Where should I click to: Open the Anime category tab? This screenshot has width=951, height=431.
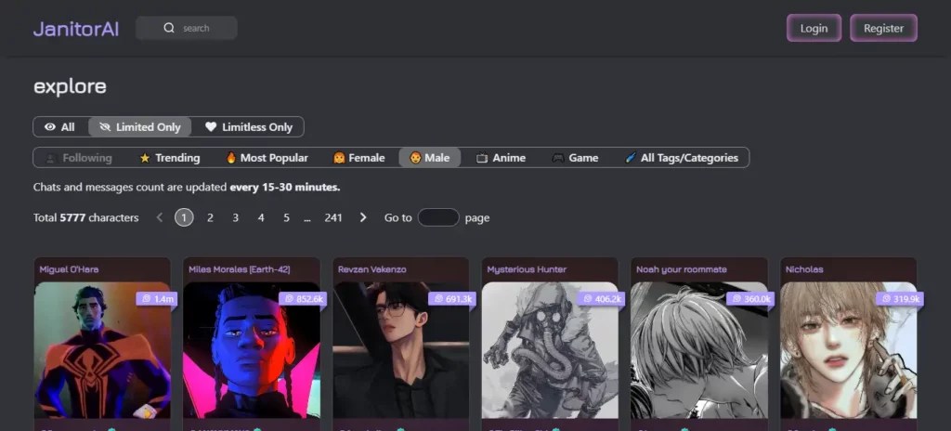[x=501, y=158]
